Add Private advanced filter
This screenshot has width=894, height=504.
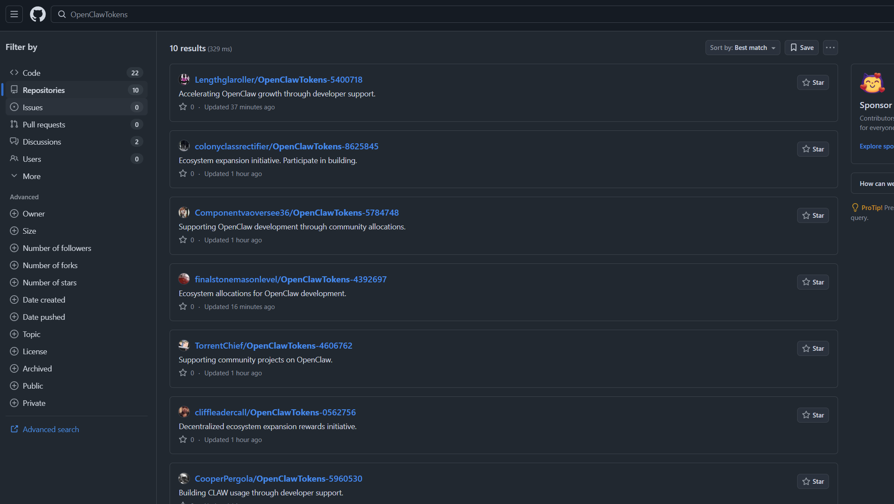[77, 403]
